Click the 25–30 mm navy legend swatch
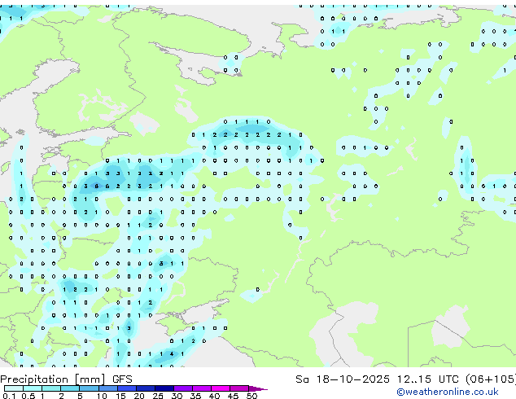 [164, 388]
